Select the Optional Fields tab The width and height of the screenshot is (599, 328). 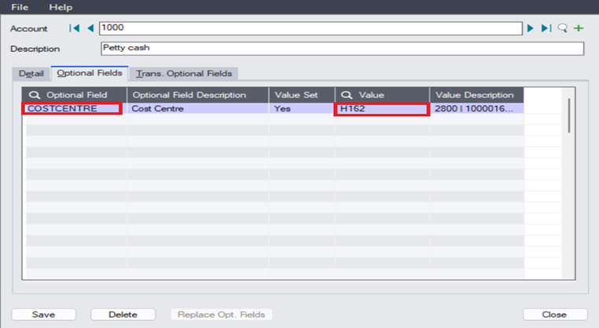89,73
